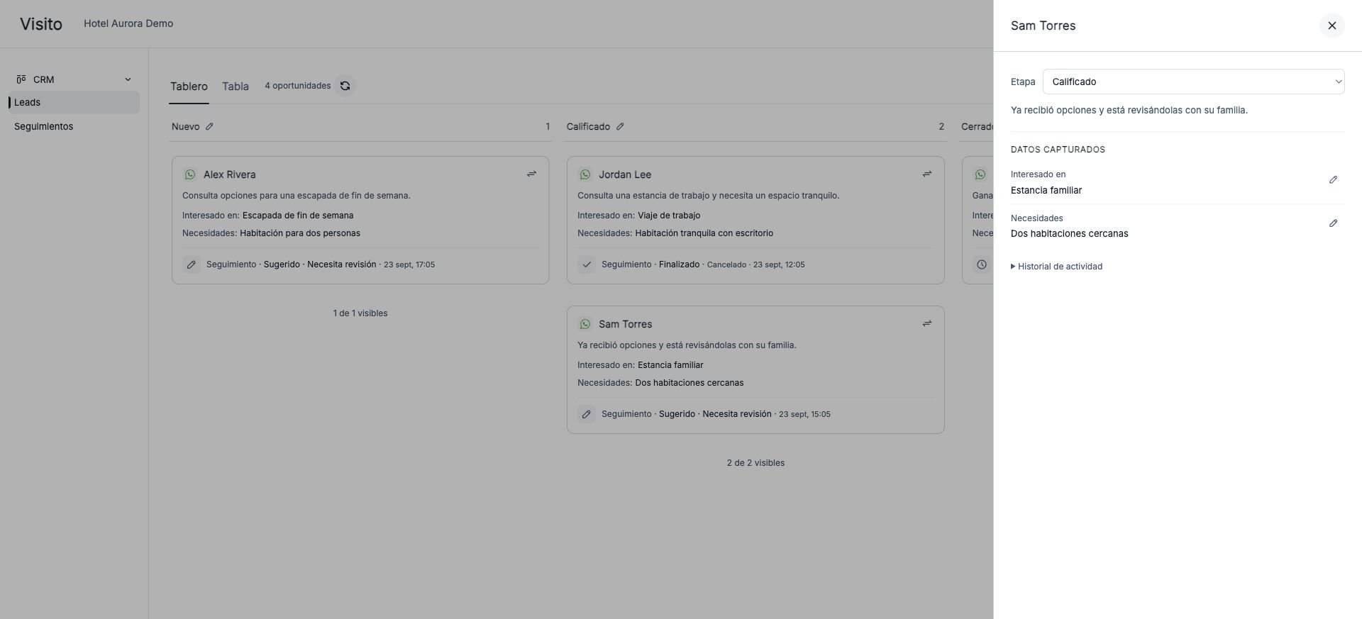The height and width of the screenshot is (619, 1362).
Task: Open the Etapa stage dropdown
Action: (x=1193, y=82)
